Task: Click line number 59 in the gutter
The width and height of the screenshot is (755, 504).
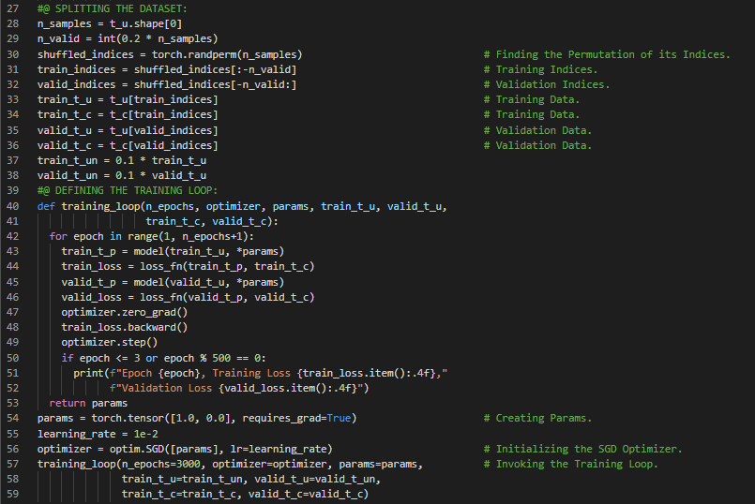Action: pos(12,494)
